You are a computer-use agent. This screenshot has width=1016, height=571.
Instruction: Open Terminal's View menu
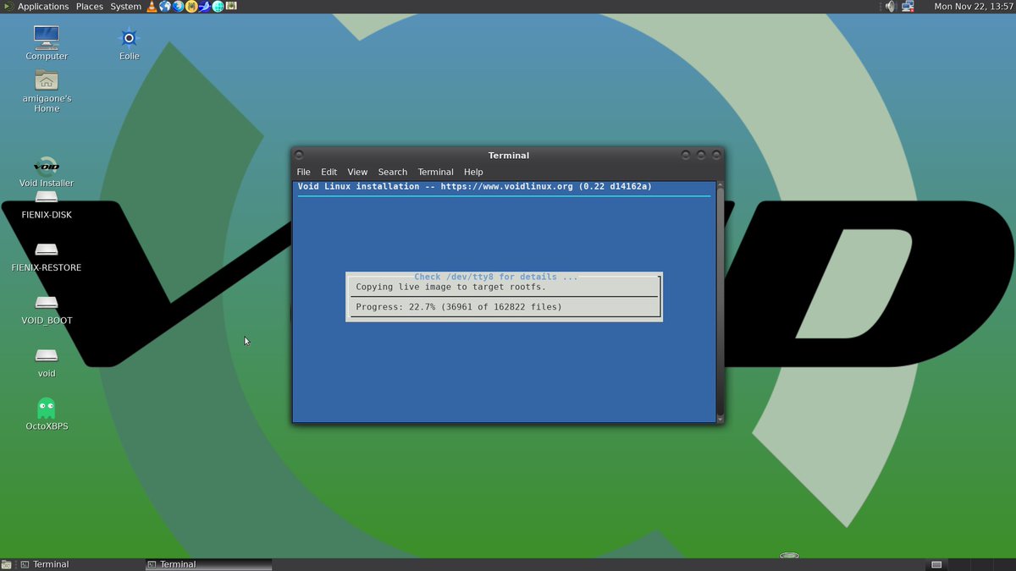[357, 172]
